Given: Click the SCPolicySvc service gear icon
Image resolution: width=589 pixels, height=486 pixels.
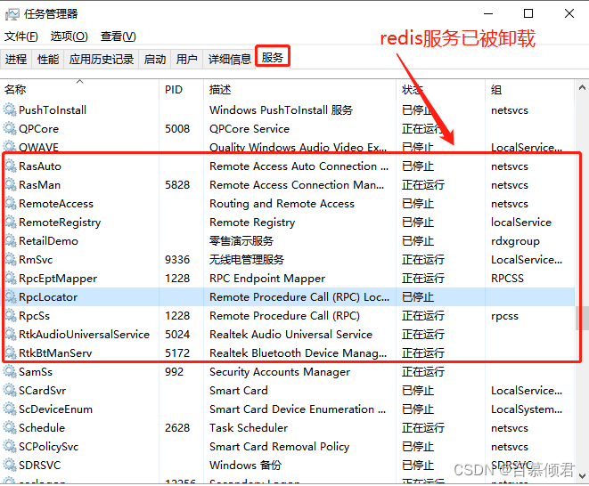Looking at the screenshot, I should point(10,446).
